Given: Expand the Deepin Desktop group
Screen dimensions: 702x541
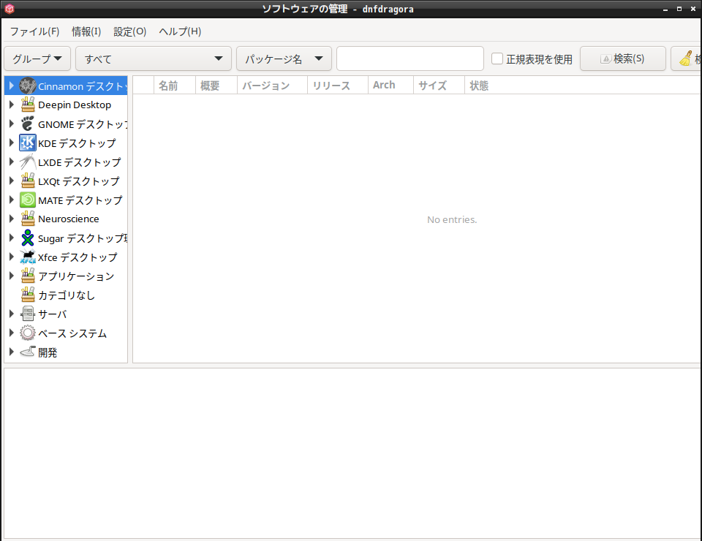Looking at the screenshot, I should 12,105.
